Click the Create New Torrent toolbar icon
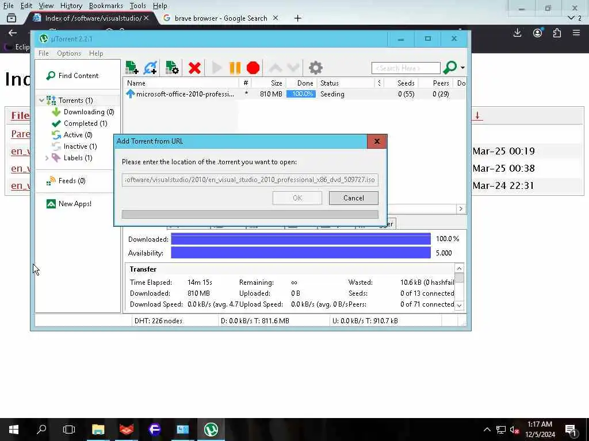Viewport: 589px width, 441px height. [172, 68]
